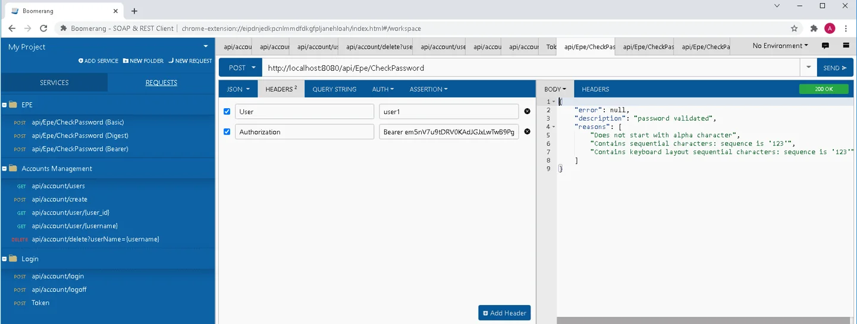
Task: Fold response JSON at line 1 arrow
Action: (x=554, y=102)
